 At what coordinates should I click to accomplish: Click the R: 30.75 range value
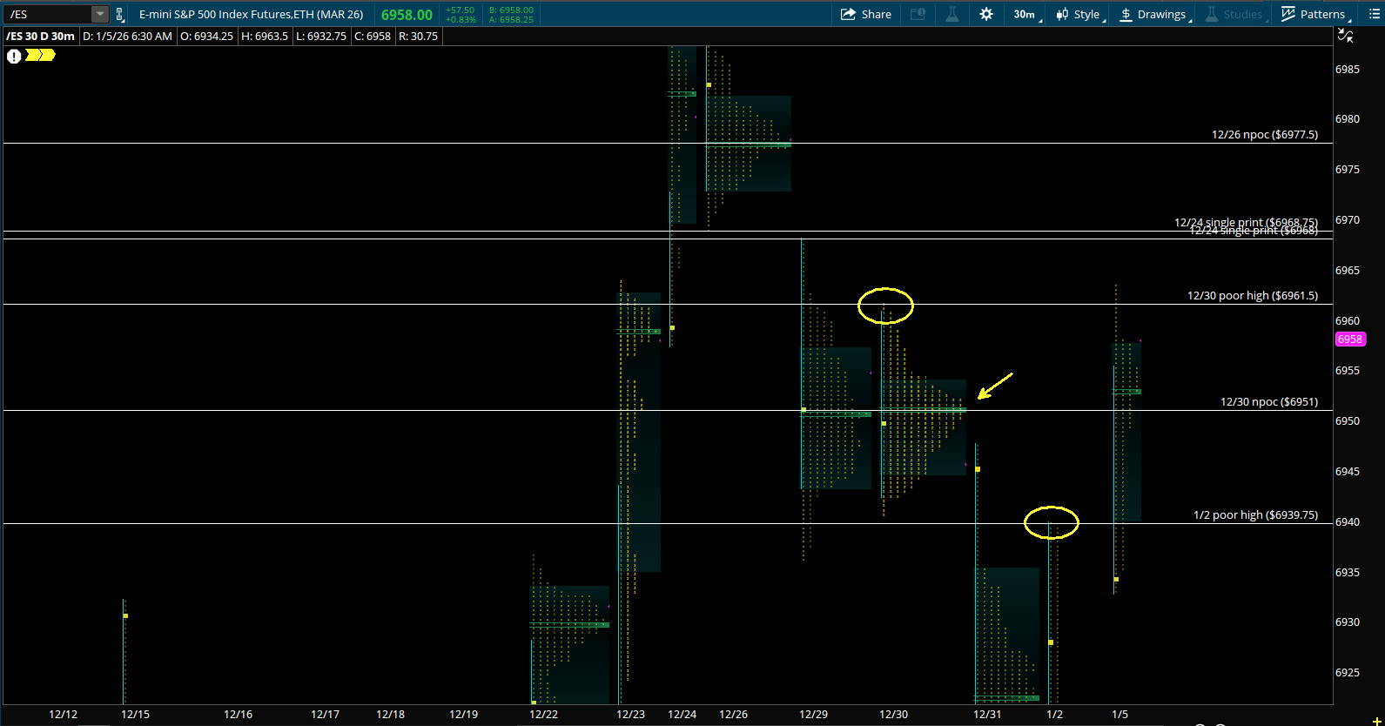[x=419, y=36]
